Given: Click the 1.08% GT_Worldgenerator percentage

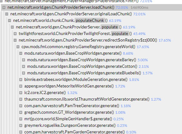Looking at the screenshot, I should click(x=121, y=112).
